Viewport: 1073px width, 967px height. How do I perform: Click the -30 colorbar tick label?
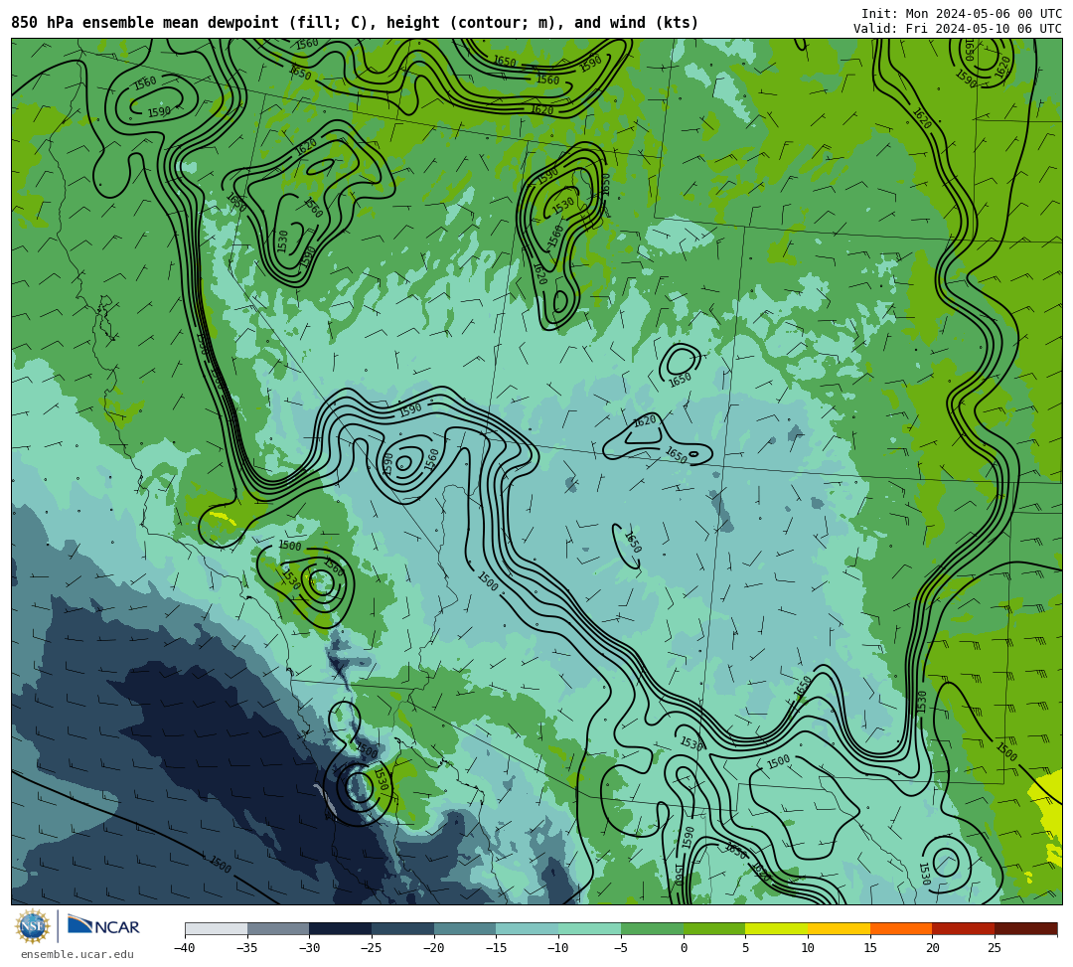pyautogui.click(x=309, y=948)
